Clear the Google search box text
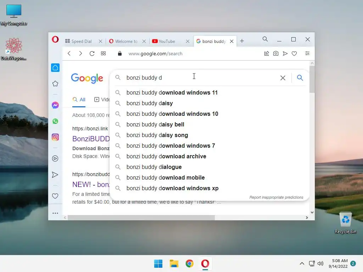This screenshot has height=272, width=363. pos(283,78)
